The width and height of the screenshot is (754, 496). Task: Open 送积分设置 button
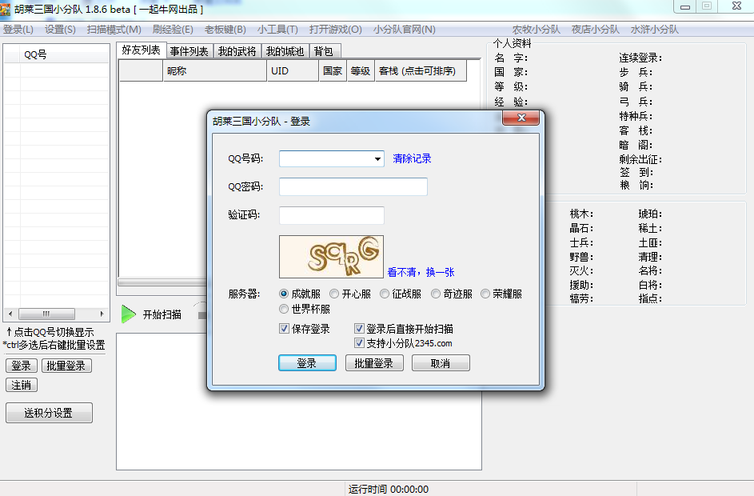pos(49,413)
